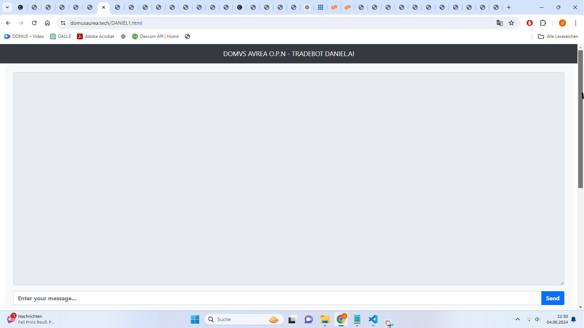Bookmark this page with the star
Viewport: 584px width, 328px height.
(x=511, y=23)
